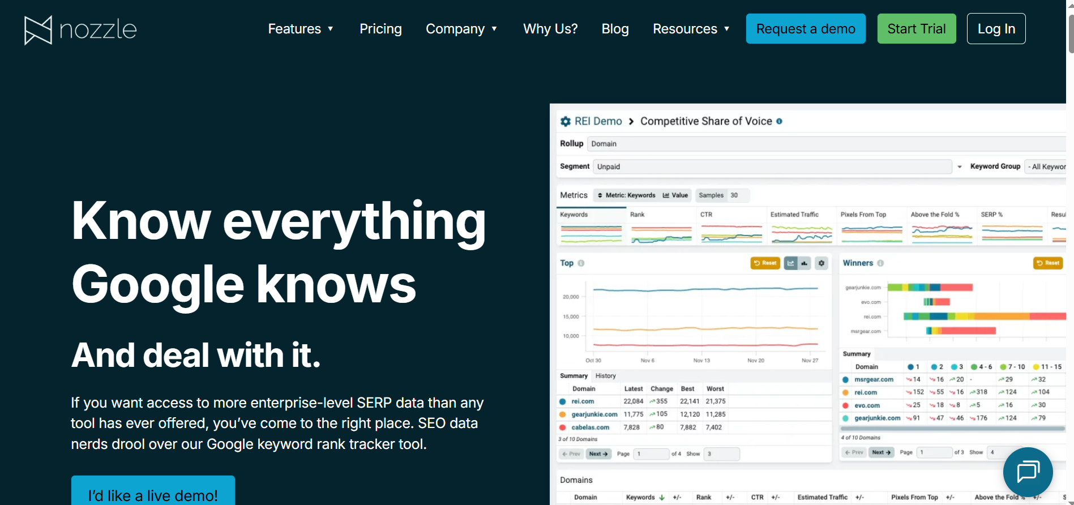
Task: Expand the Features menu
Action: (x=301, y=29)
